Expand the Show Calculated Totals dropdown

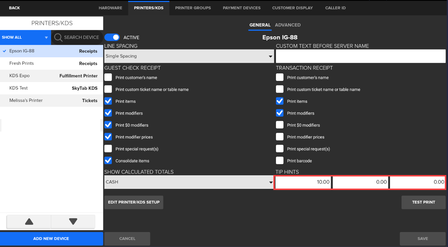pos(189,182)
